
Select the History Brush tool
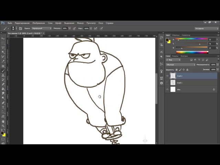tap(3, 80)
